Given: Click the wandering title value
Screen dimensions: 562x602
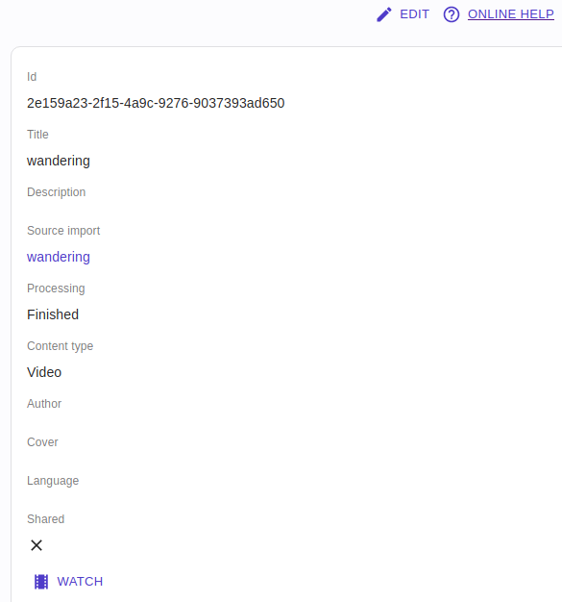Looking at the screenshot, I should pyautogui.click(x=59, y=161).
